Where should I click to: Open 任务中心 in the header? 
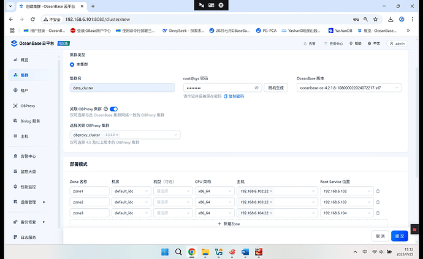[333, 43]
